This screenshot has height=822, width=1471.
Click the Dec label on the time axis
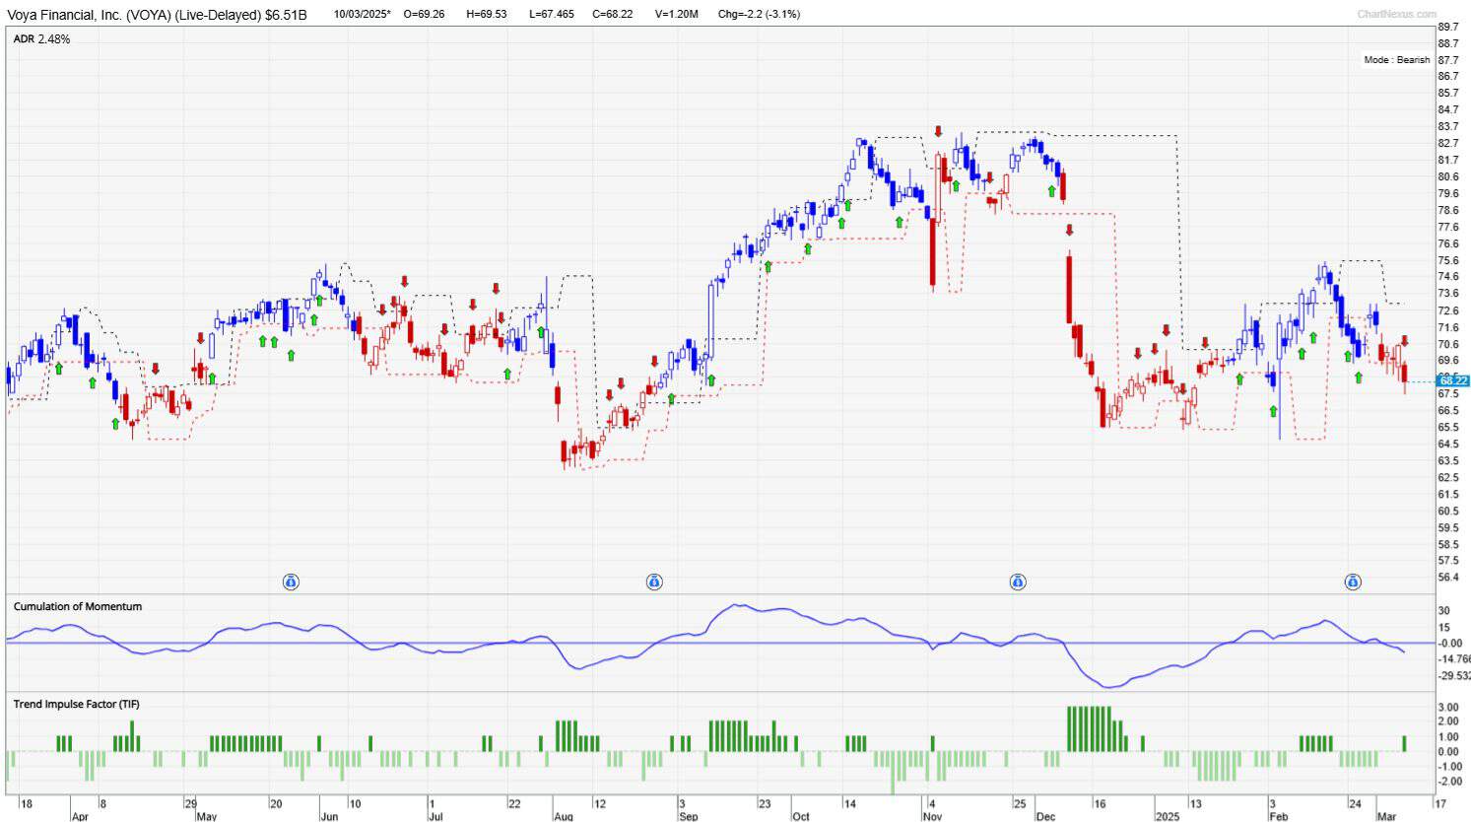coord(1045,817)
